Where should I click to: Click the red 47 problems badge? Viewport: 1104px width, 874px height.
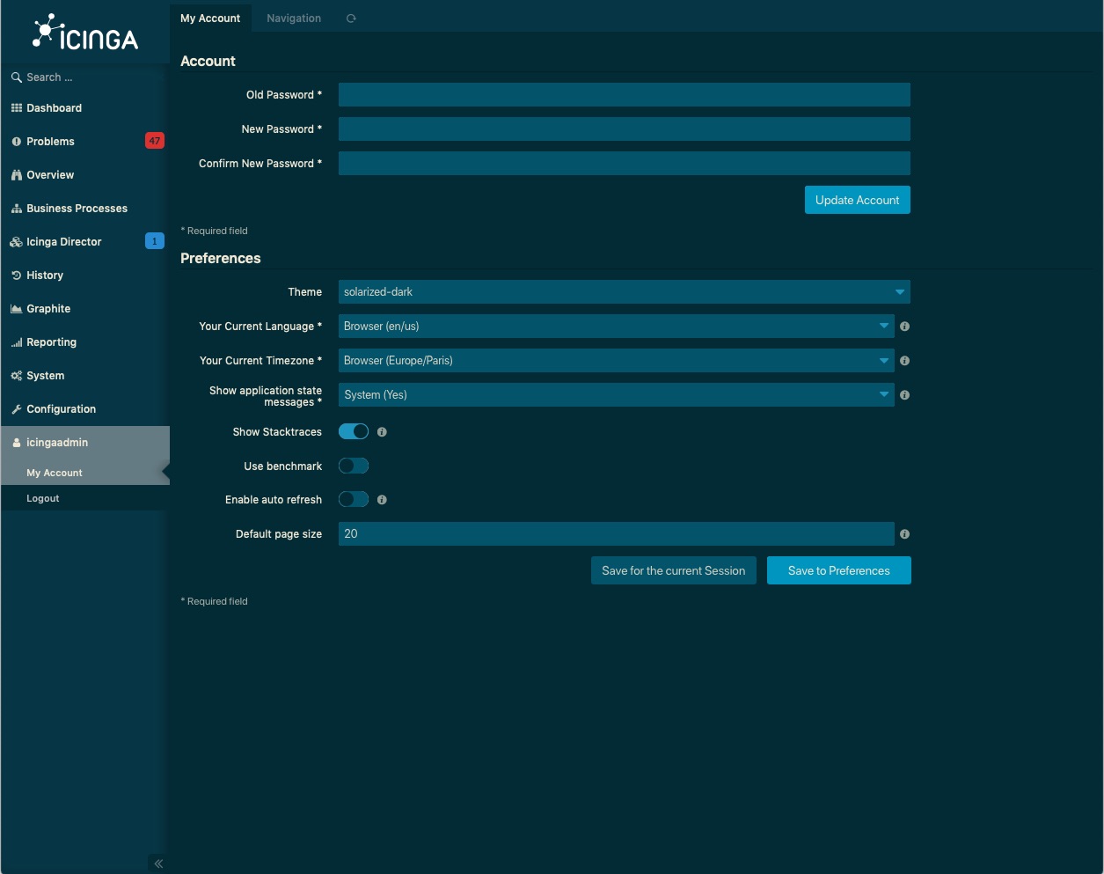[155, 141]
